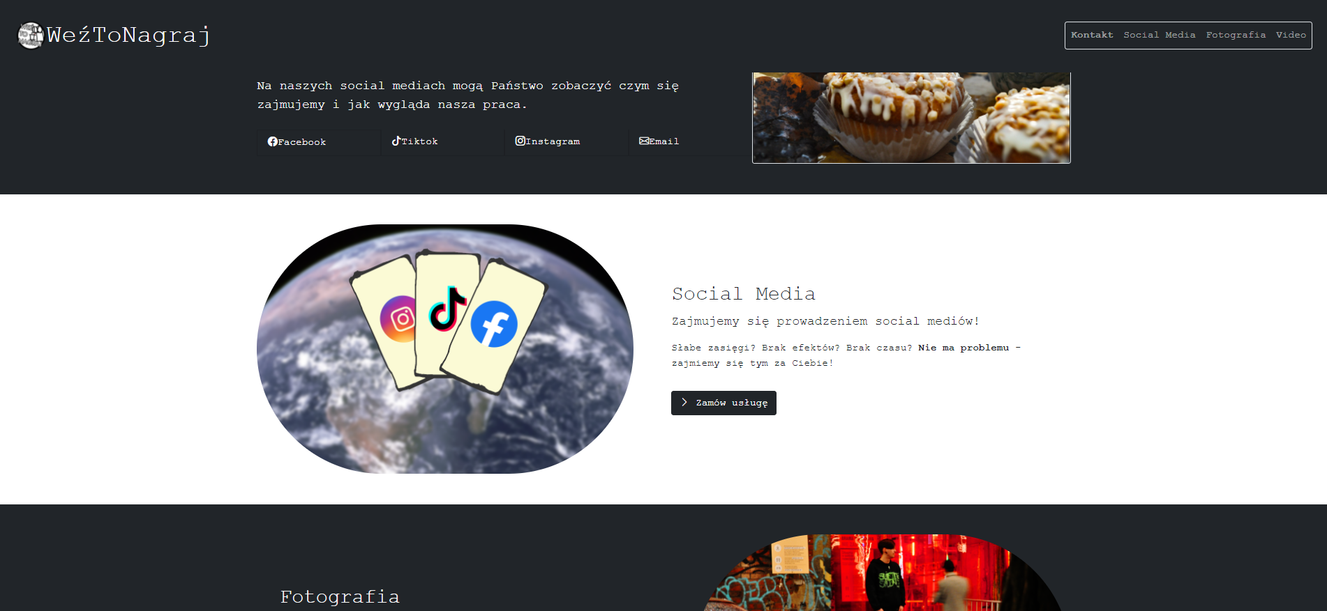Click the chevron arrow in Zamów usługę
Viewport: 1327px width, 611px height.
pos(684,403)
